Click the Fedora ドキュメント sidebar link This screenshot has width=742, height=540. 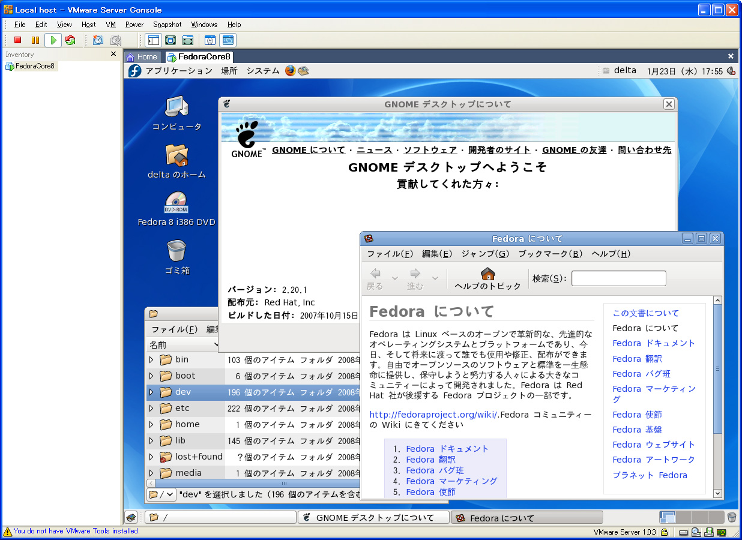(653, 343)
